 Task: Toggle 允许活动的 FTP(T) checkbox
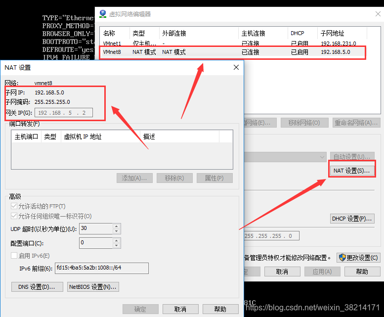pyautogui.click(x=14, y=206)
